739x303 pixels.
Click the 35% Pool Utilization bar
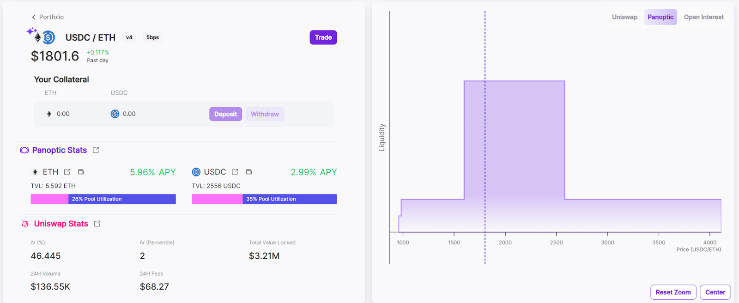point(264,199)
